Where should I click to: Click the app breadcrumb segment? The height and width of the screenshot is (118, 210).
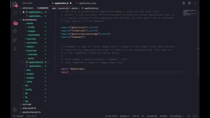click(54, 8)
